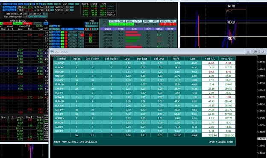The width and height of the screenshot is (267, 158).
Task: Click the Nett PIPs column header
Action: pos(227,59)
